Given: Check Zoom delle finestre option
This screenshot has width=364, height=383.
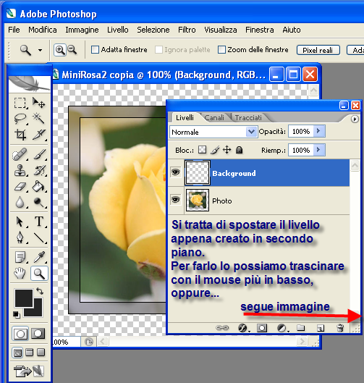Looking at the screenshot, I should click(221, 49).
